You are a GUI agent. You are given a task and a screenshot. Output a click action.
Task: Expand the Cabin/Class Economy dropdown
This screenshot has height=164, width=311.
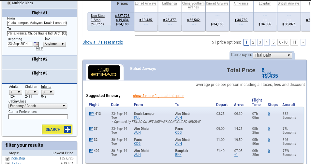pos(38,106)
